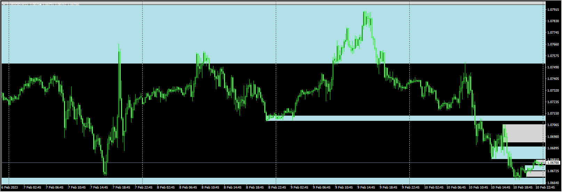562x192 pixels.
Task: Select the large gray zone rectangle near 1.06980
Action: [x=524, y=133]
